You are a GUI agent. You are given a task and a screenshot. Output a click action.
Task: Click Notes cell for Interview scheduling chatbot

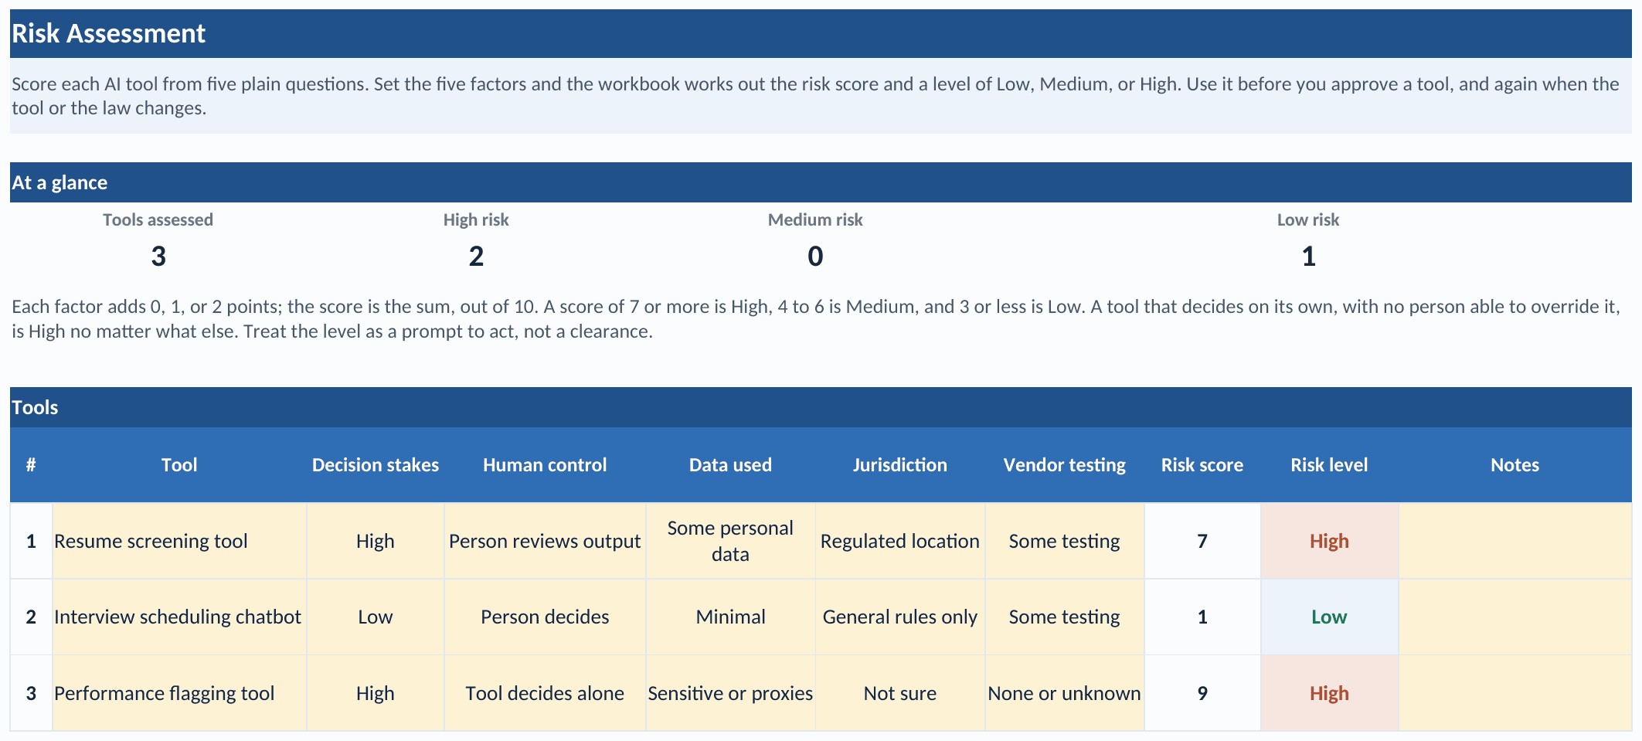[x=1515, y=617]
